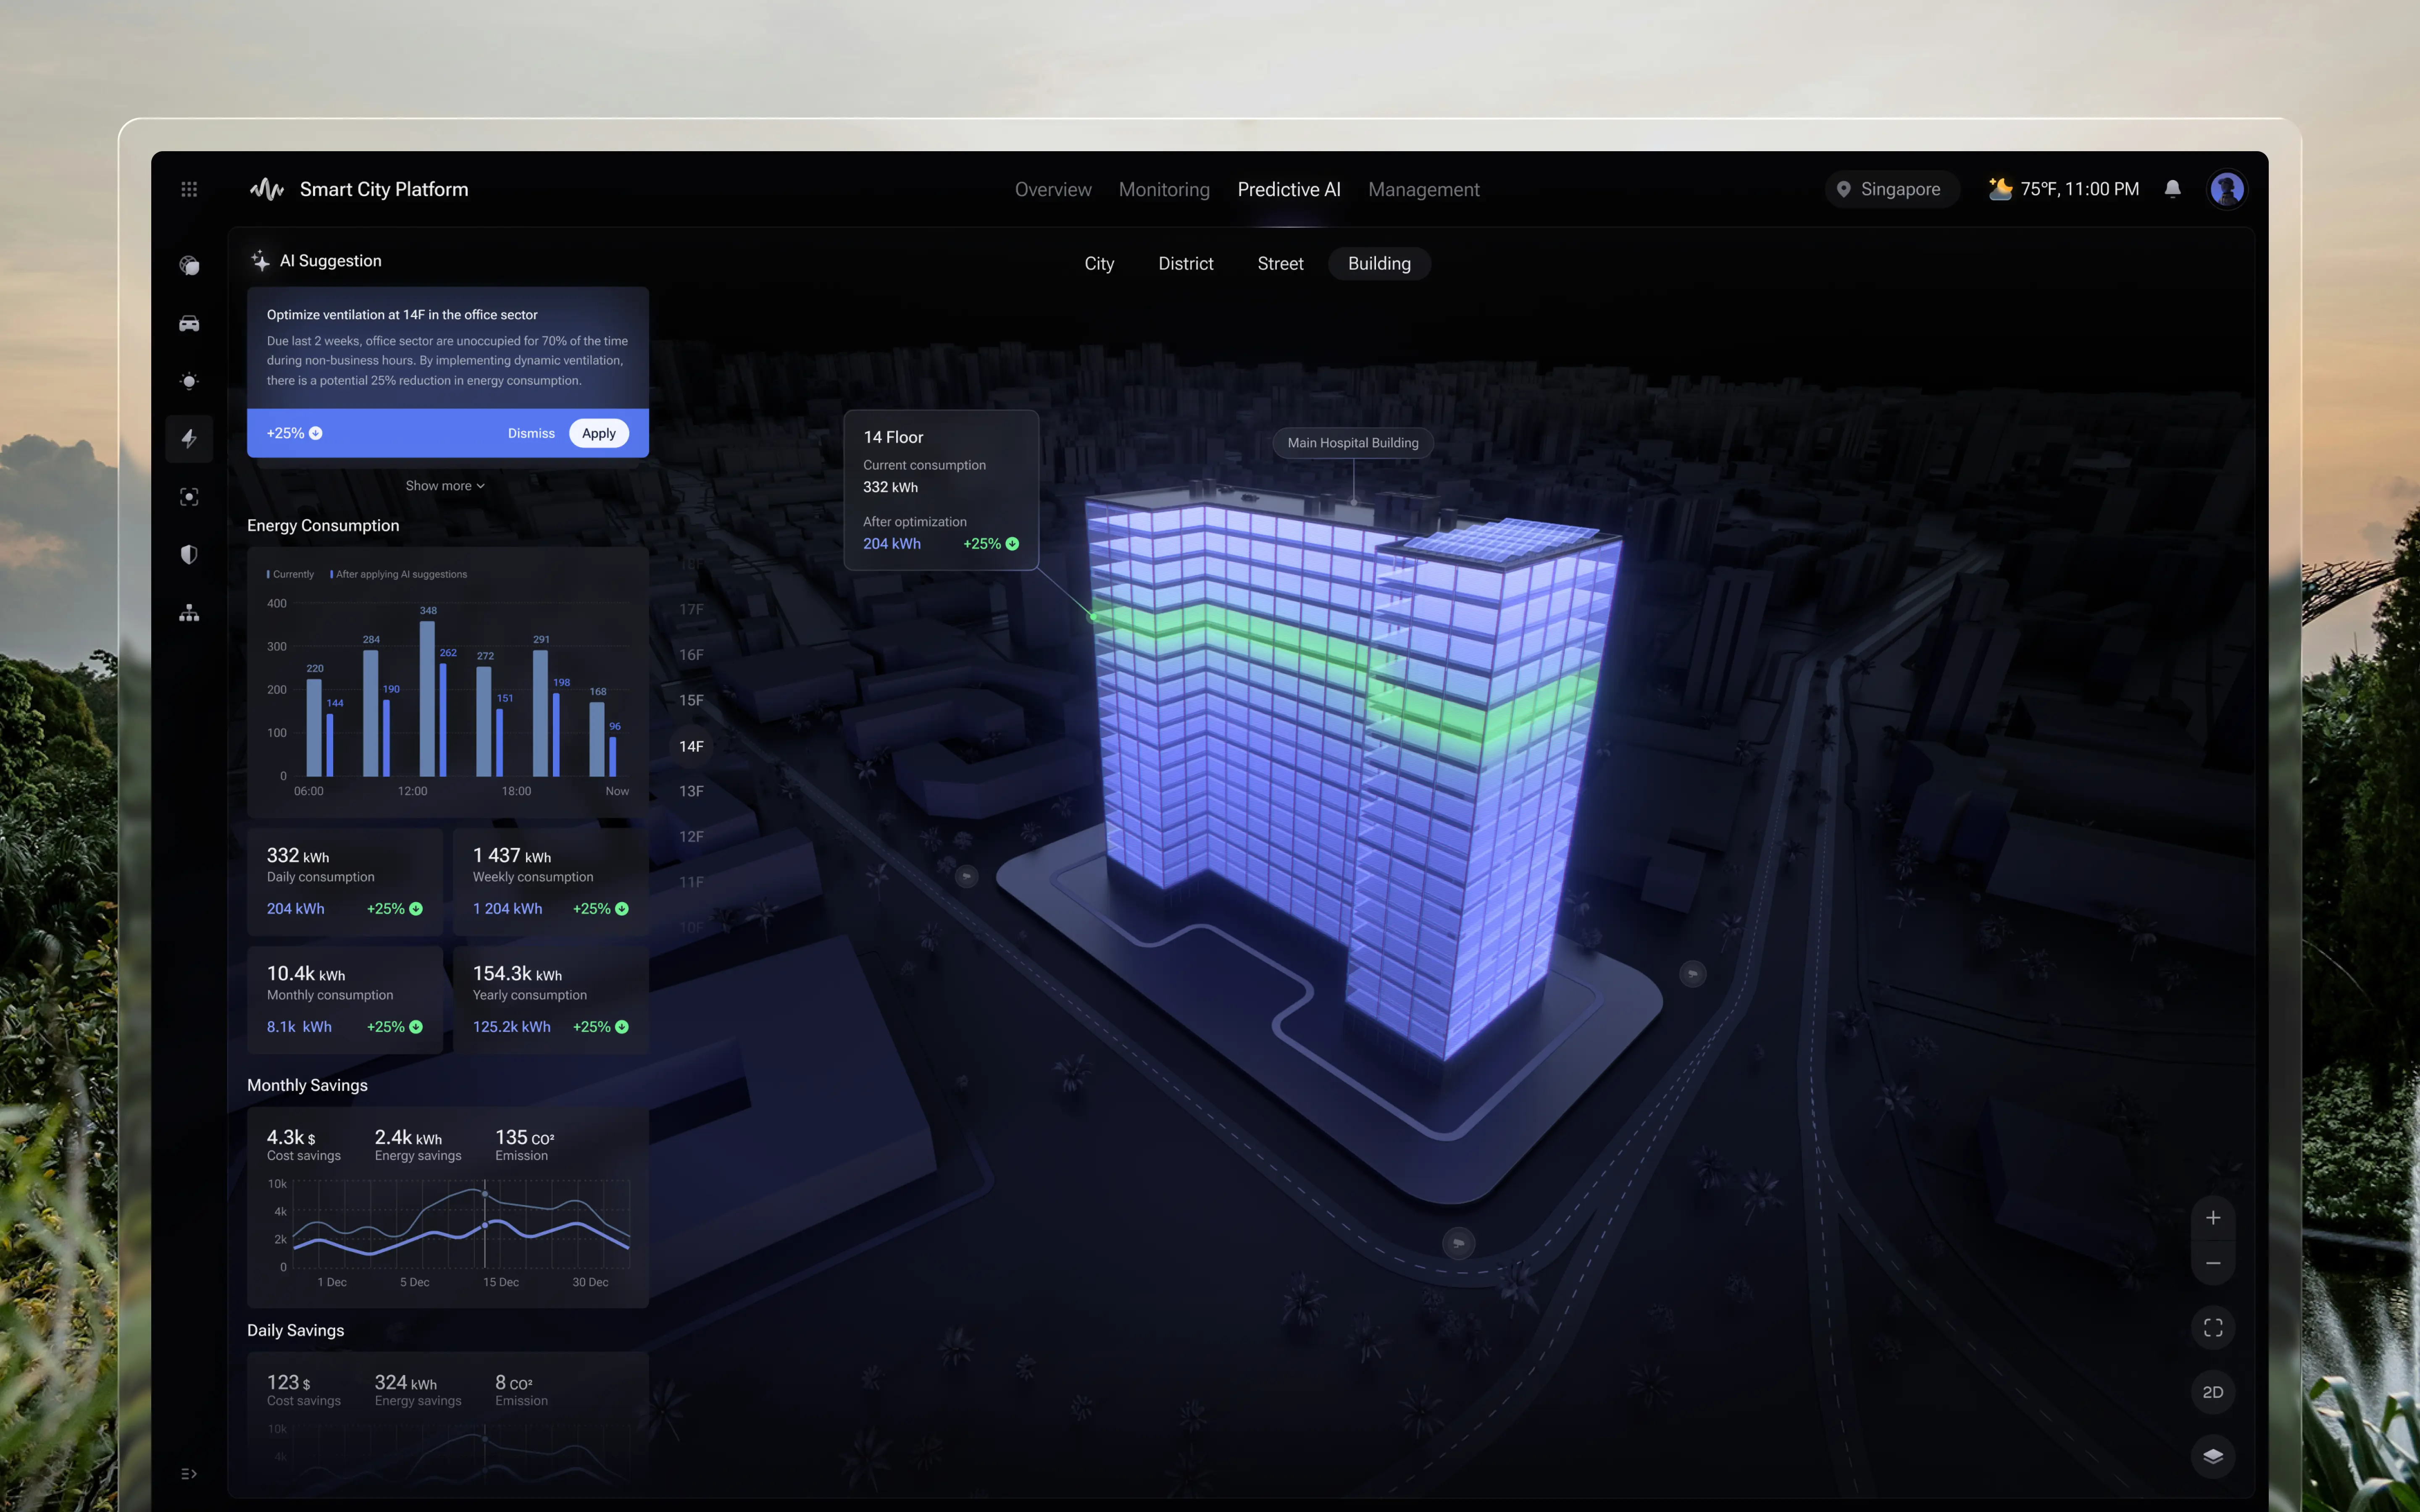Go to the Monitoring tab

coord(1164,189)
